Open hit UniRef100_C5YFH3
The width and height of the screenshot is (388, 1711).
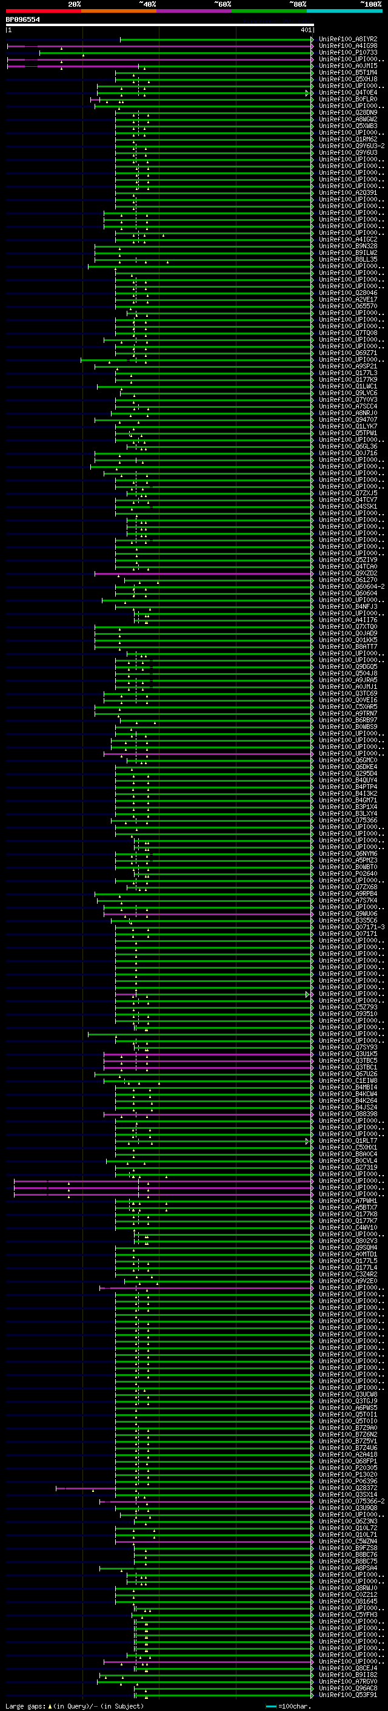347,1614
